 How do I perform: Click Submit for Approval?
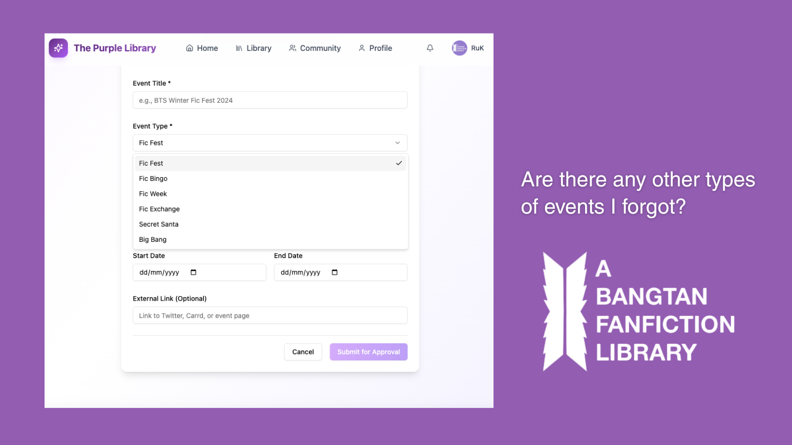click(368, 352)
